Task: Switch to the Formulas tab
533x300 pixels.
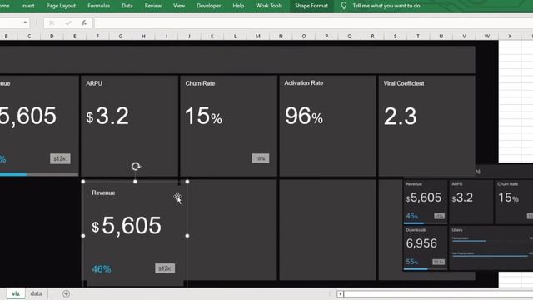Action: click(x=98, y=6)
